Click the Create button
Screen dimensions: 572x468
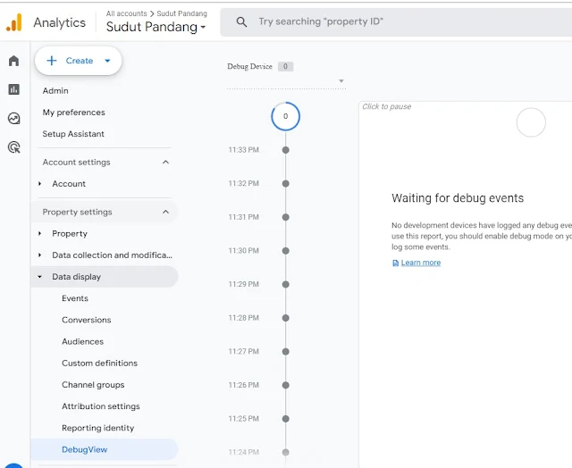click(x=79, y=61)
